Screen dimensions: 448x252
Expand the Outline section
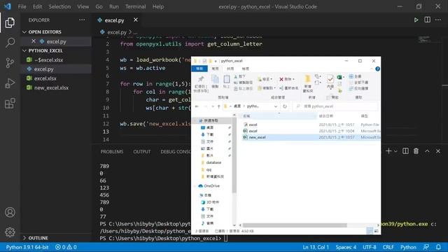[x=24, y=238]
